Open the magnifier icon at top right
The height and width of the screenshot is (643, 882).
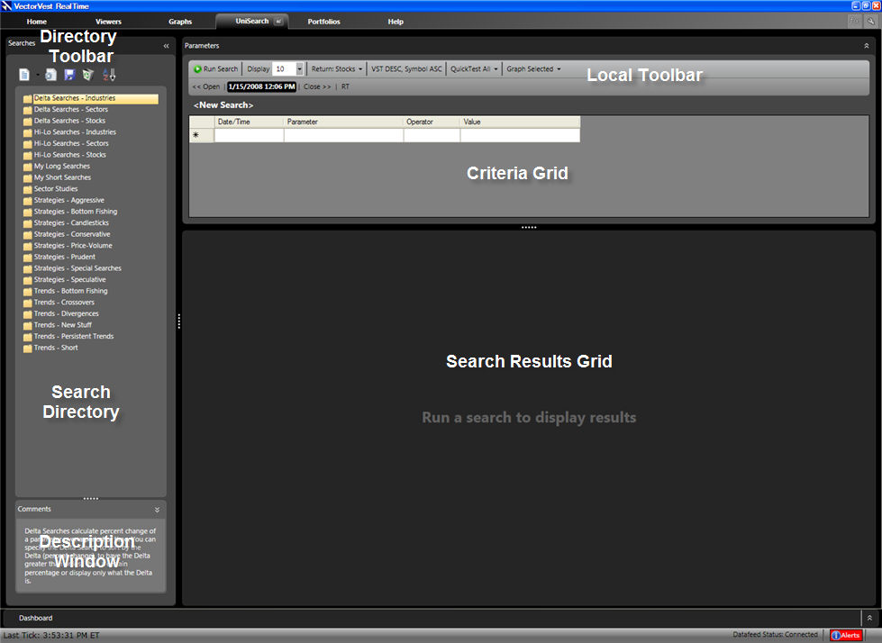click(870, 21)
